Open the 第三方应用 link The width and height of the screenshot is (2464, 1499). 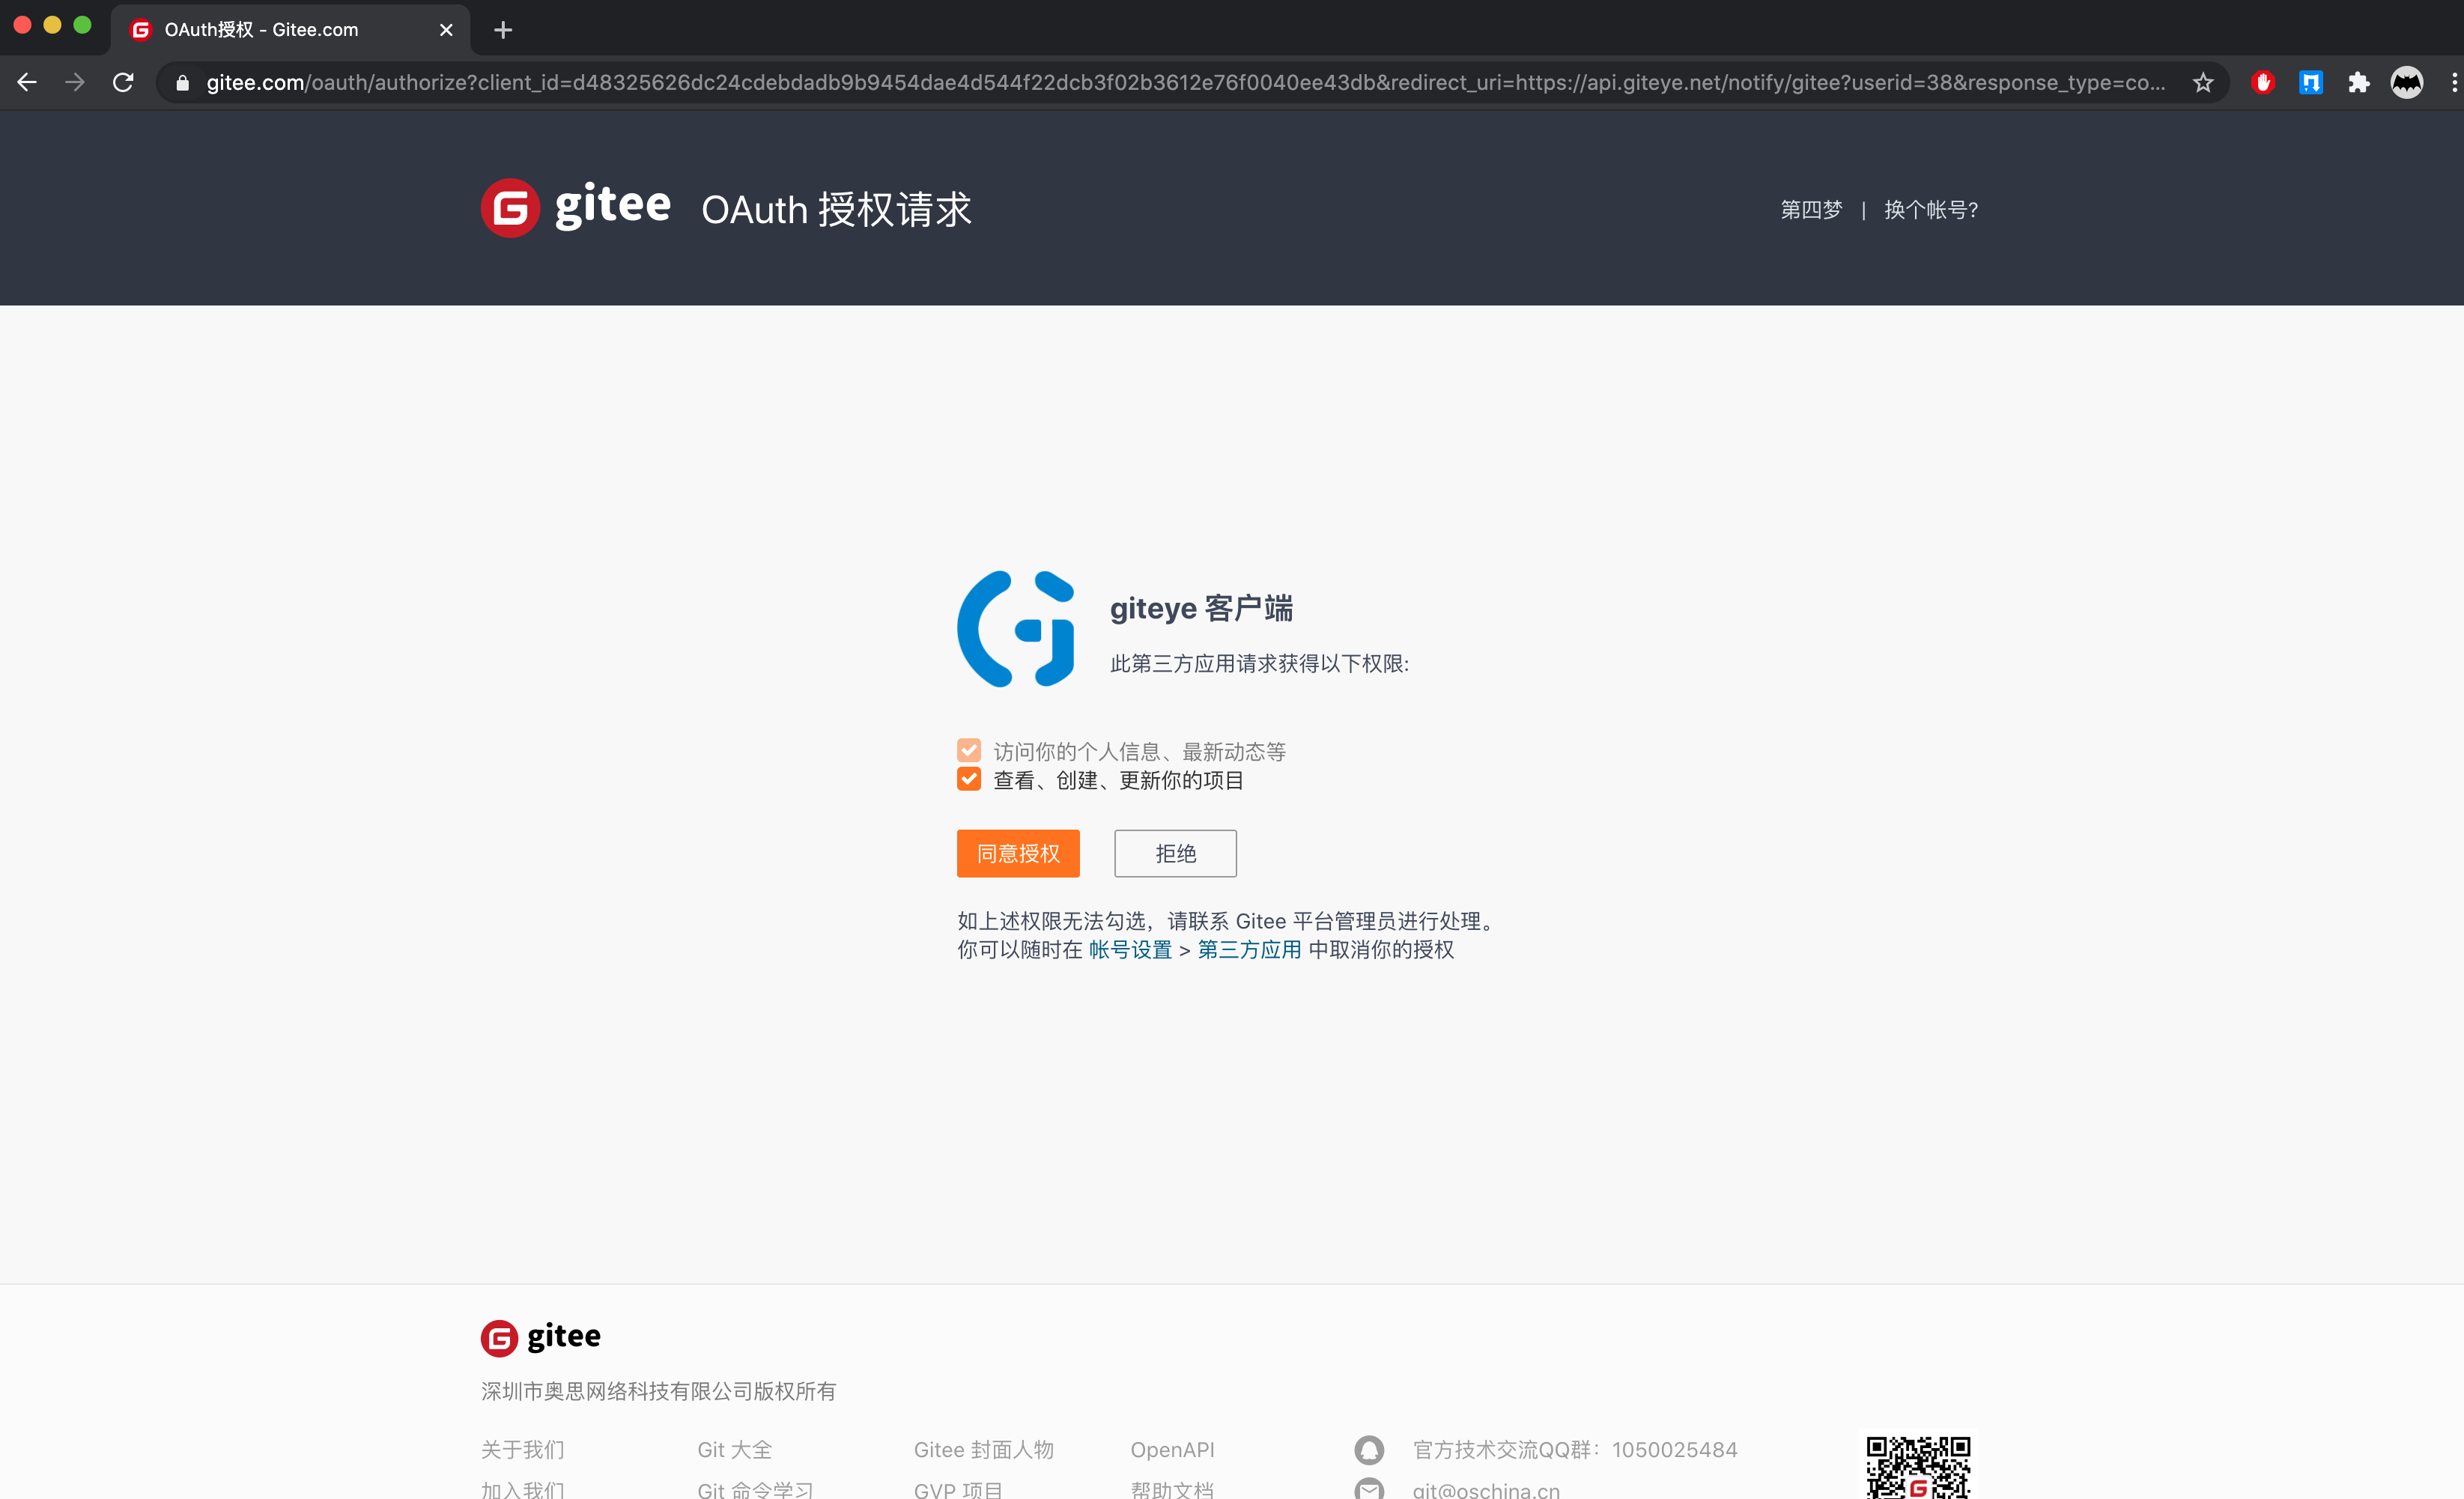[1249, 949]
